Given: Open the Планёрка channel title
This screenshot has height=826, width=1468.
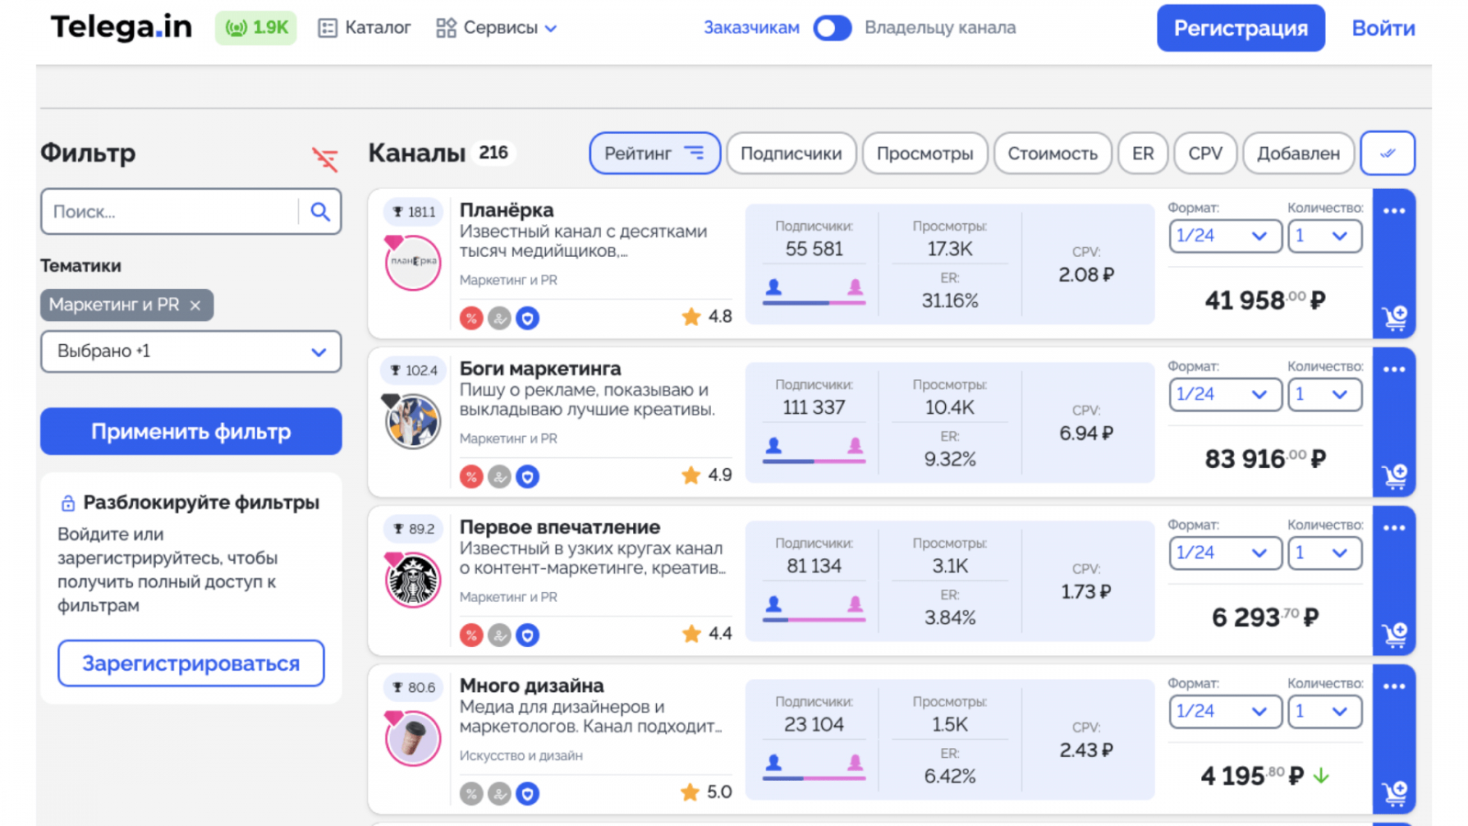Looking at the screenshot, I should 506,210.
